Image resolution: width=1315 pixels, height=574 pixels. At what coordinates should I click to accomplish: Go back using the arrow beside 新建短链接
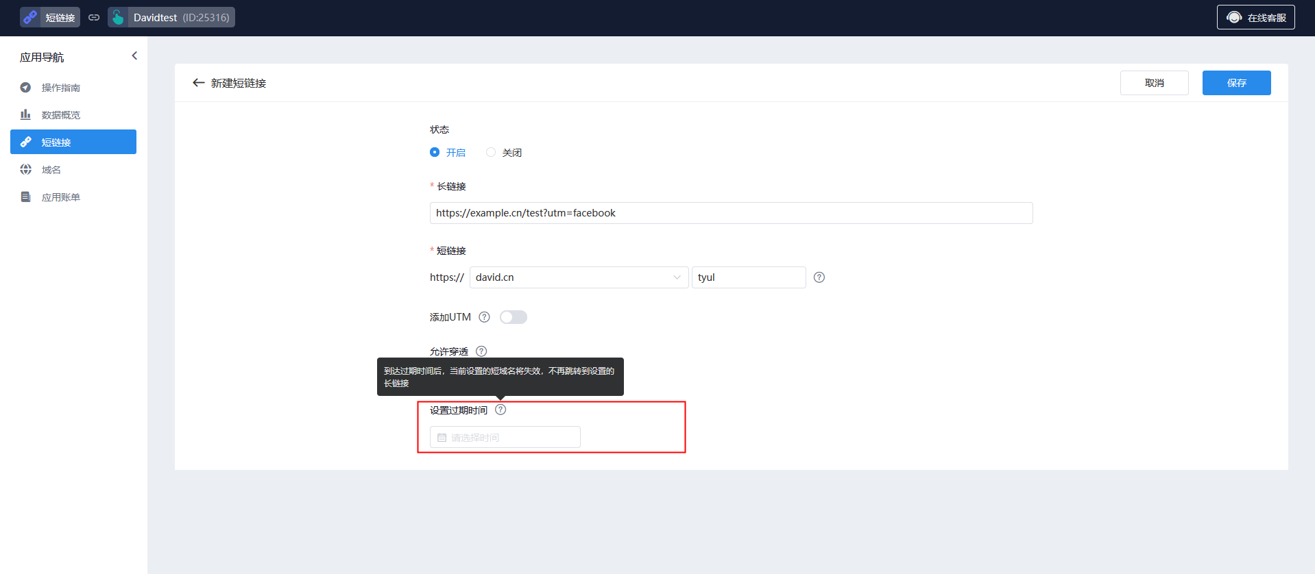point(199,83)
